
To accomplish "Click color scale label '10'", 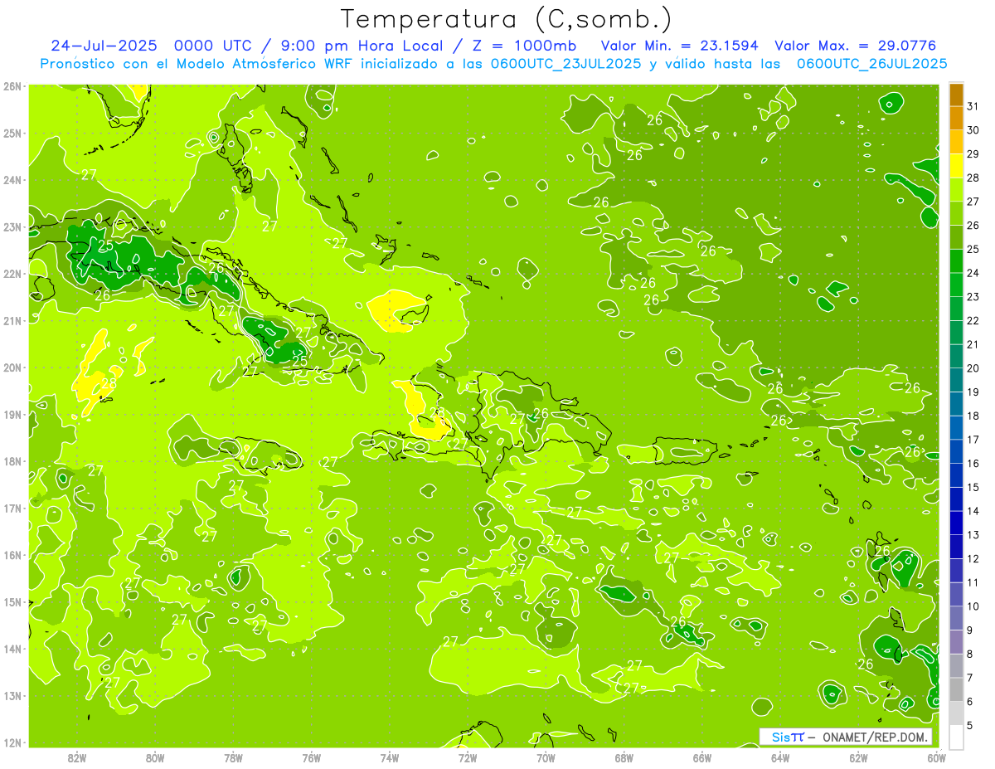I will [x=973, y=606].
